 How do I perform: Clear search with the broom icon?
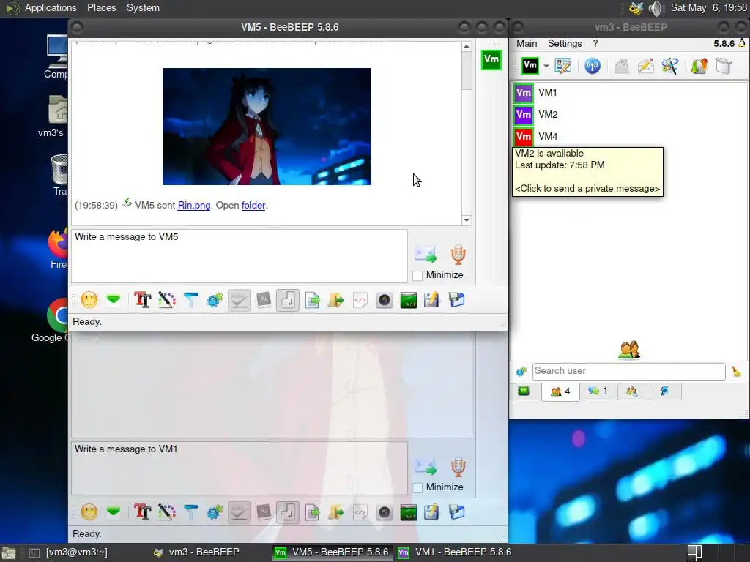click(x=736, y=371)
